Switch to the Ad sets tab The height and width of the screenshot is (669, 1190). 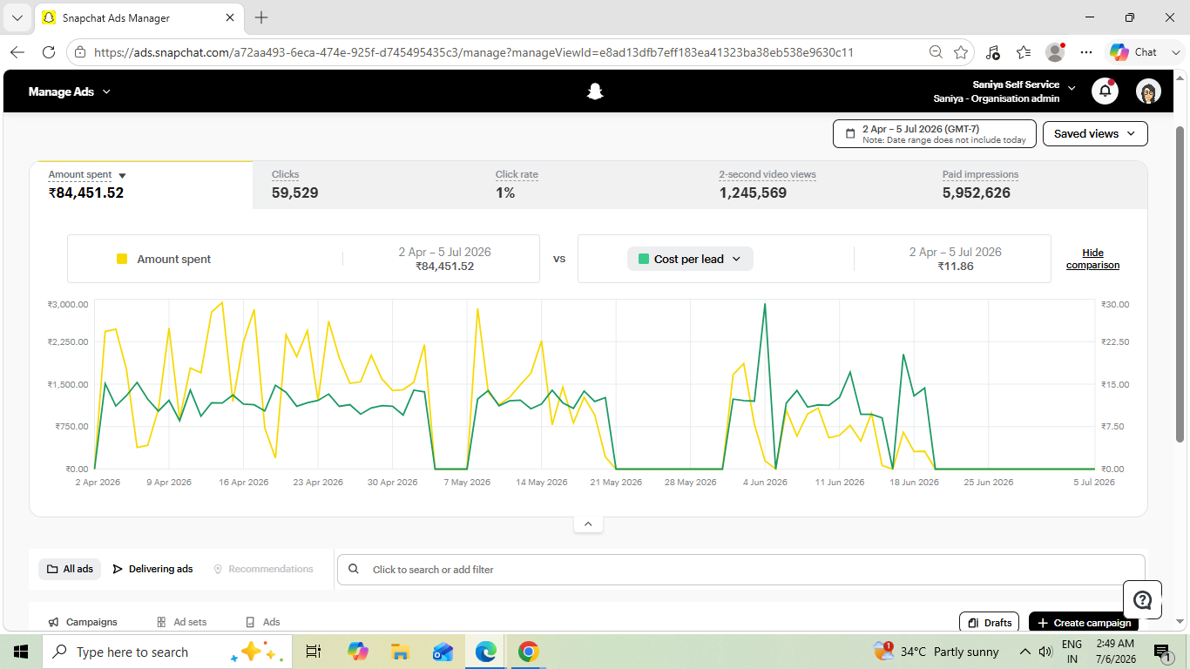tap(182, 622)
